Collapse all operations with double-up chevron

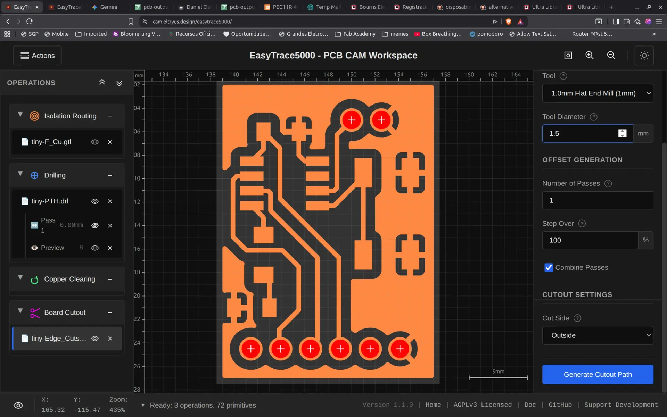click(x=102, y=82)
